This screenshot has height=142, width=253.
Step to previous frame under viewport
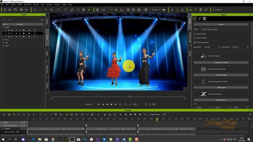pos(107,104)
